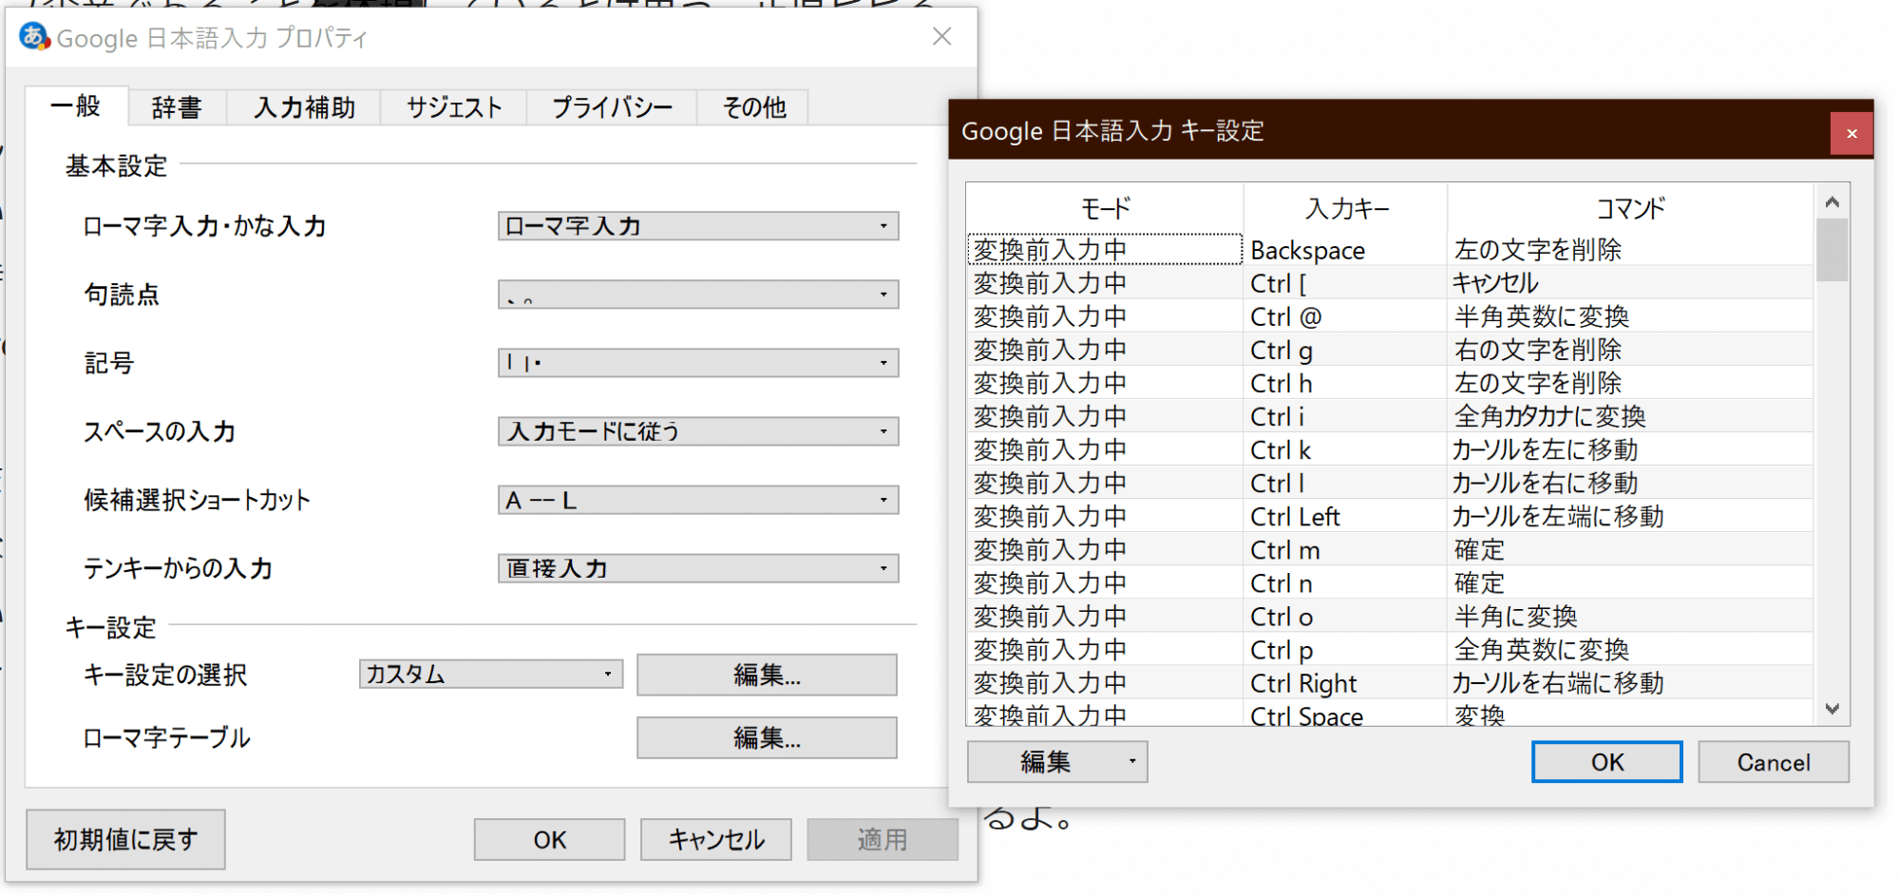Viewport: 1899px width, 896px height.
Task: Open the 編集 dropdown button in キー設定 dialog
Action: [x=1057, y=762]
